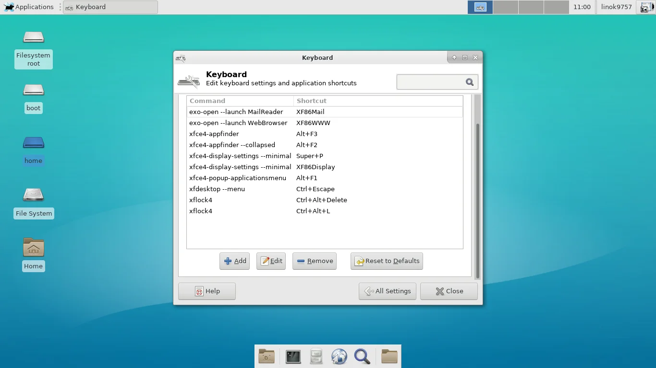Select the xflock4 Ctrl+Alt+L row
This screenshot has width=656, height=368.
tap(325, 211)
